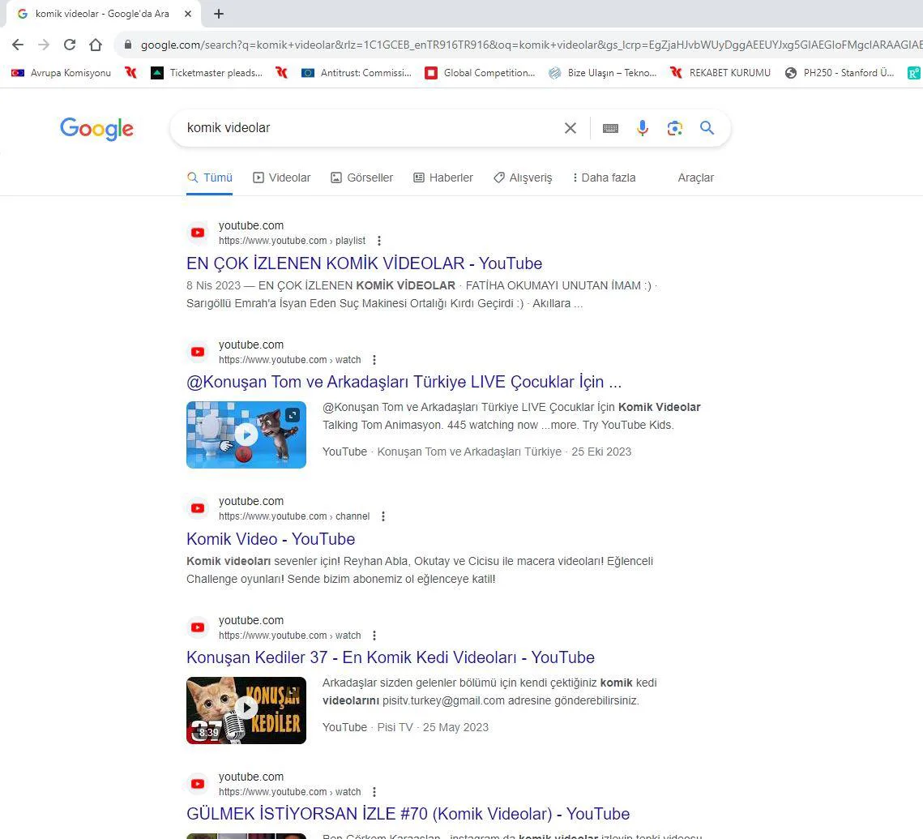923x839 pixels.
Task: Switch to the Alışveriş tab
Action: coord(523,178)
